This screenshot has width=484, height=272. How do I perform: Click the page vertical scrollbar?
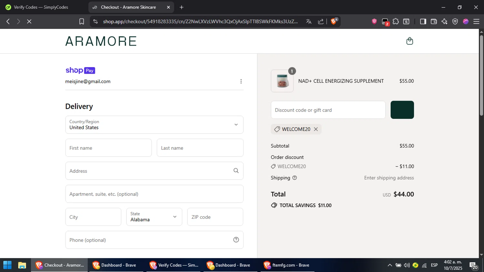coord(481,75)
